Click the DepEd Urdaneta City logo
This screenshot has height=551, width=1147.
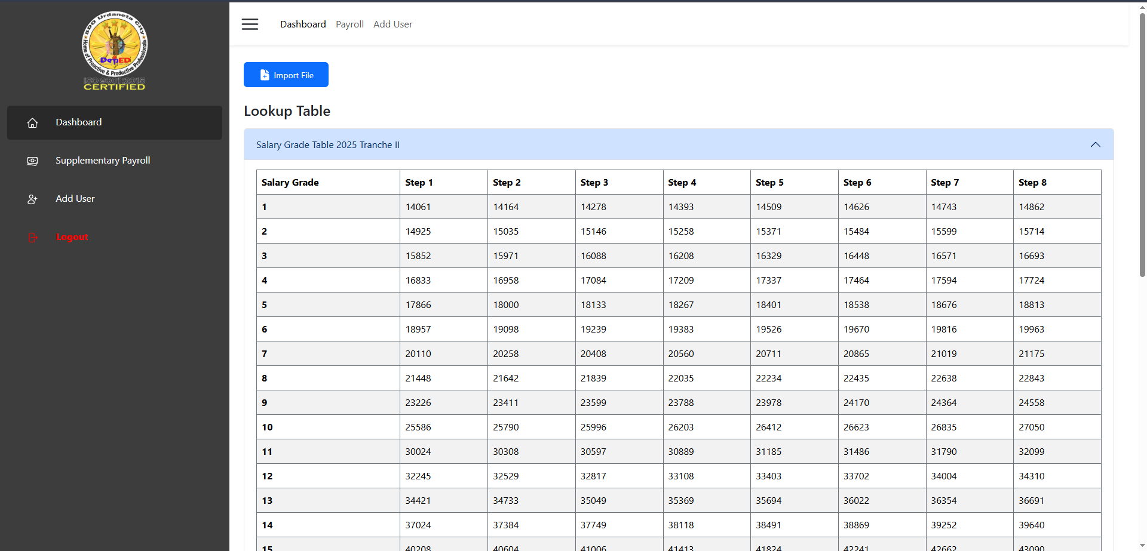coord(115,51)
